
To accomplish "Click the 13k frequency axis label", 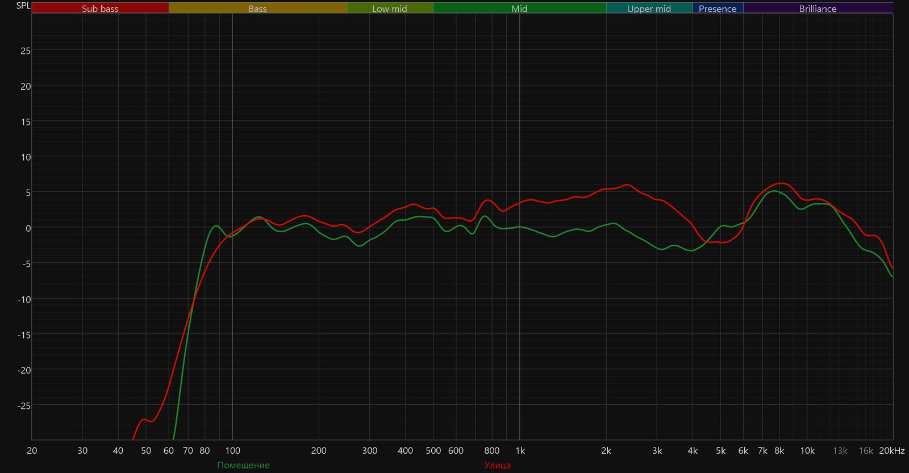I will (840, 450).
